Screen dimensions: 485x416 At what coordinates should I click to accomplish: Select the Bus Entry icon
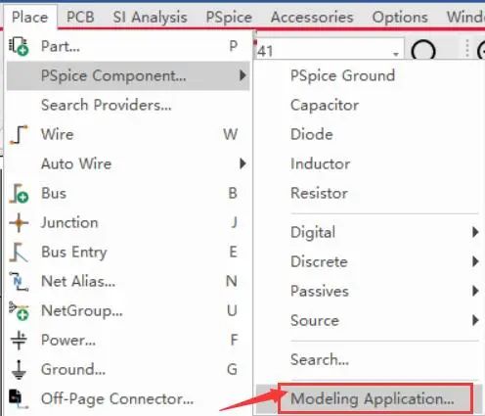tap(19, 252)
